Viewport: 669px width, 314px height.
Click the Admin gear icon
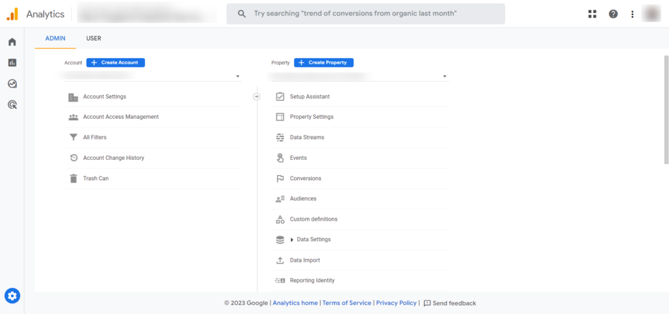[12, 296]
